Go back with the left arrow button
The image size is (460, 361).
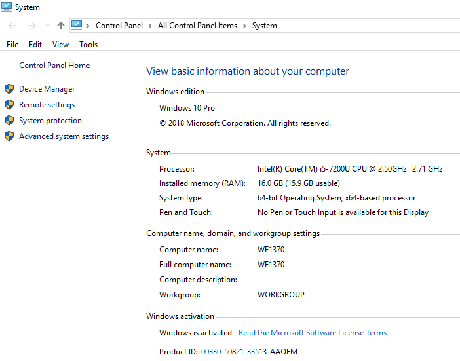coord(12,26)
